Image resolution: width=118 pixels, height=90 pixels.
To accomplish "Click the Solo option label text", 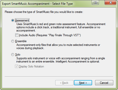I will tap(18, 55).
